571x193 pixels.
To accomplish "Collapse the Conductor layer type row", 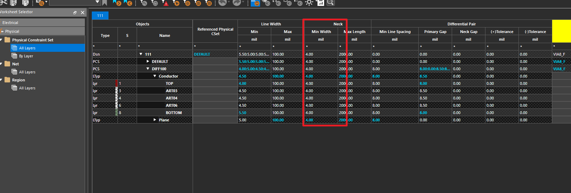I will coord(155,76).
